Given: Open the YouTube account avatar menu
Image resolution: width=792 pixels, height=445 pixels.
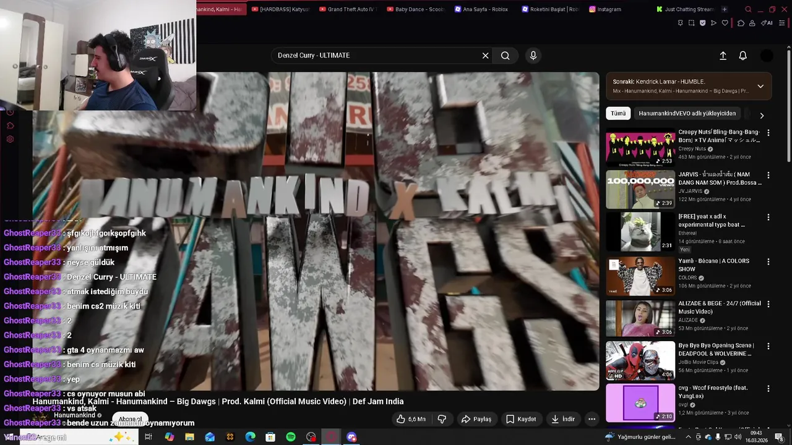Looking at the screenshot, I should (767, 56).
